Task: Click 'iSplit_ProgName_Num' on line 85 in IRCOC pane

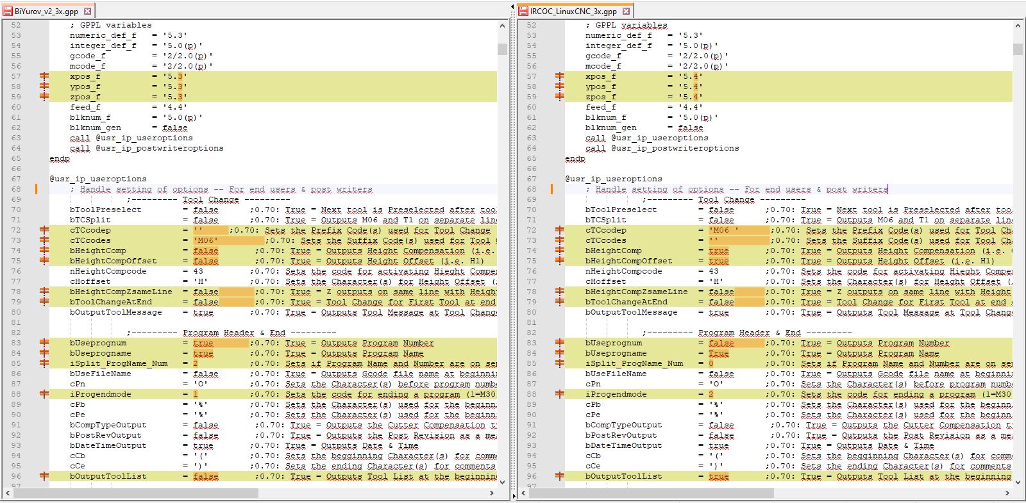Action: pos(634,363)
